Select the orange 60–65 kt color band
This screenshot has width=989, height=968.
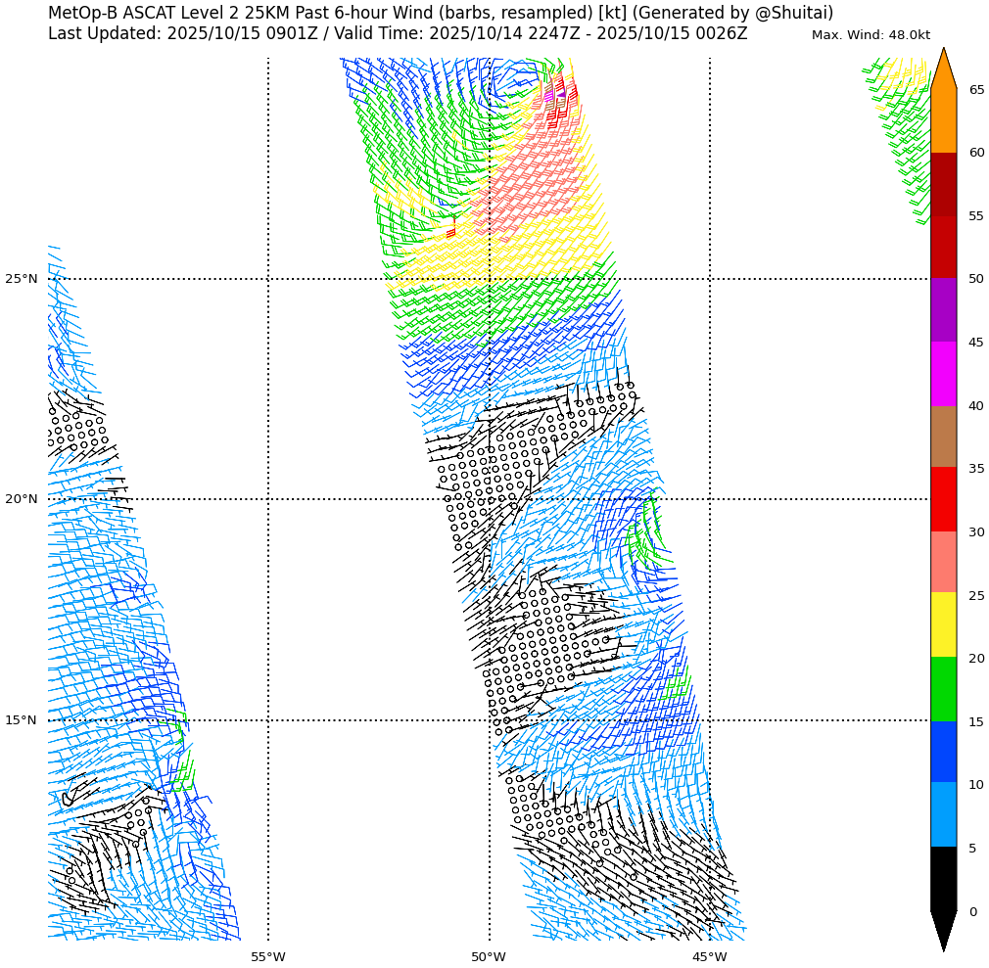(943, 120)
